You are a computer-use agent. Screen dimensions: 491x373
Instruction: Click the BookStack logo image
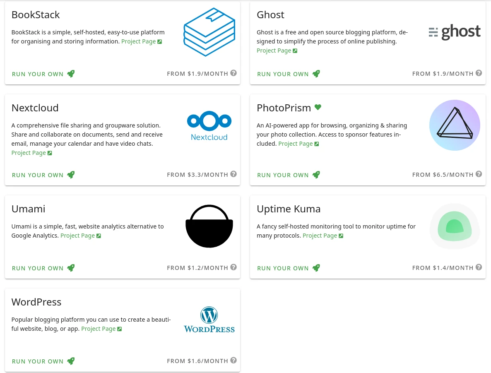point(209,32)
